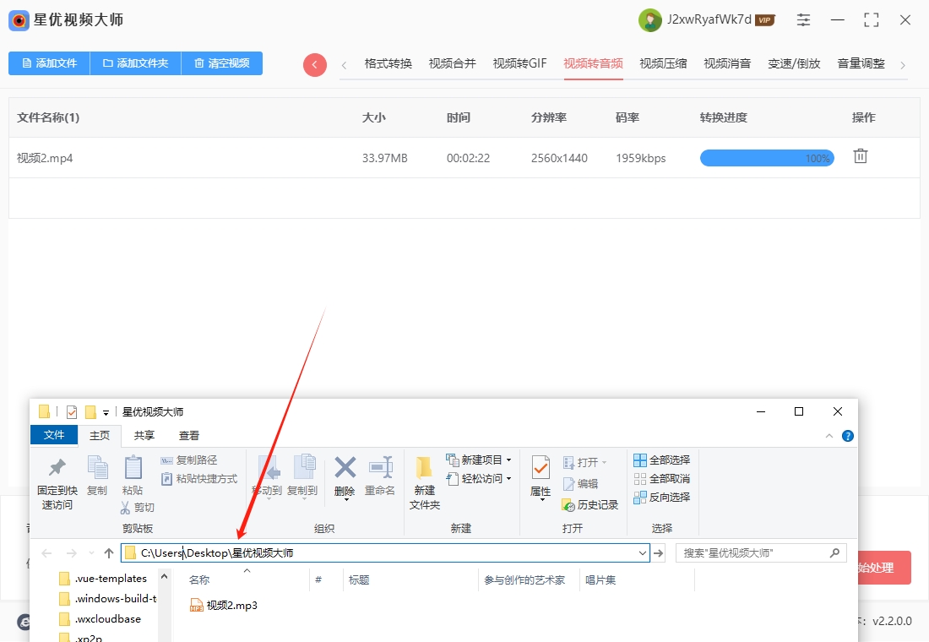
Task: Select the .windows-build-t folder in tree
Action: pos(108,599)
